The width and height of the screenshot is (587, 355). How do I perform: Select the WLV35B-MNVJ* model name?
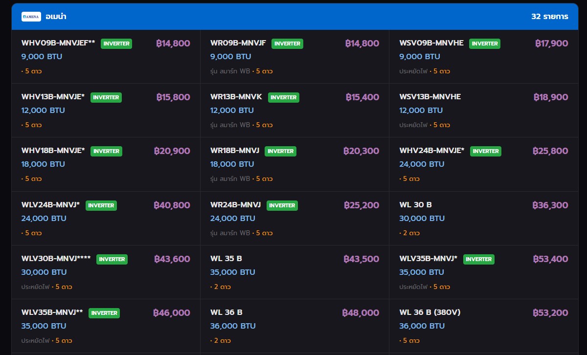pyautogui.click(x=429, y=259)
